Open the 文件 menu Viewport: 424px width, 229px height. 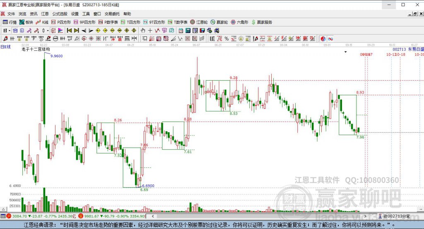click(x=11, y=14)
